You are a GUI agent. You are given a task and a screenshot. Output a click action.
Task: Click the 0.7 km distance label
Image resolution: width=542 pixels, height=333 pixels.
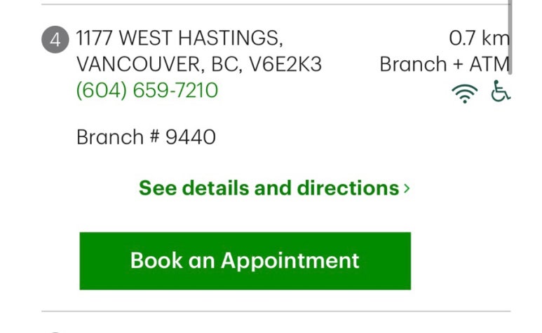click(479, 38)
